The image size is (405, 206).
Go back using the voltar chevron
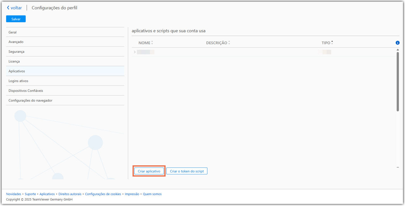point(8,8)
